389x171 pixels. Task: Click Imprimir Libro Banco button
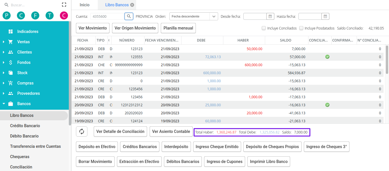pos(269,162)
